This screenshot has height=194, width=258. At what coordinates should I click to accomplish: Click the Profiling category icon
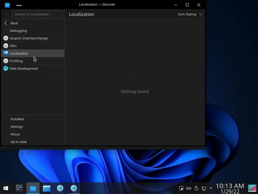coord(6,61)
